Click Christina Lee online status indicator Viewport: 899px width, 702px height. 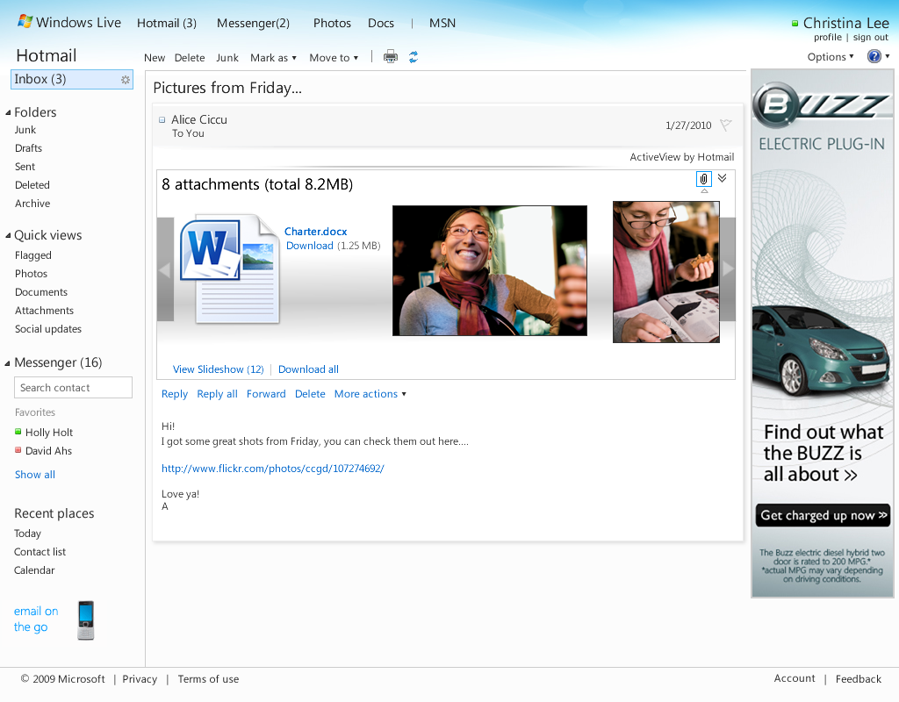click(x=795, y=24)
